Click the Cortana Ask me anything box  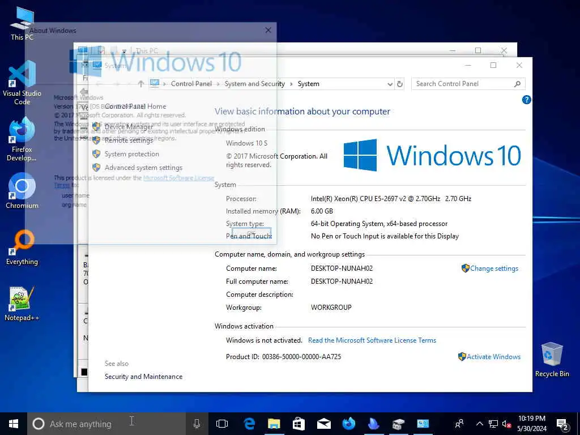coord(106,424)
